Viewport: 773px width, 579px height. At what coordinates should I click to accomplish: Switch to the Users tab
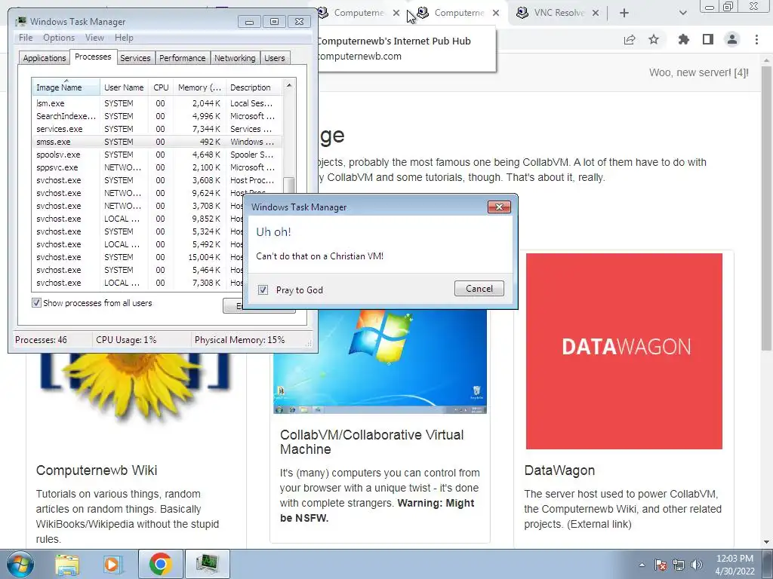(275, 58)
